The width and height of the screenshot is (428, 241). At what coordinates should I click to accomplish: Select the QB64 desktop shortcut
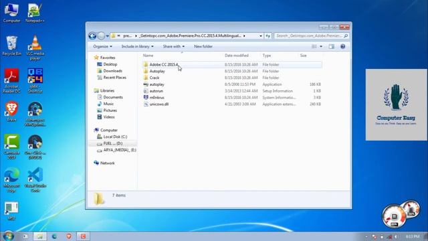tap(35, 81)
